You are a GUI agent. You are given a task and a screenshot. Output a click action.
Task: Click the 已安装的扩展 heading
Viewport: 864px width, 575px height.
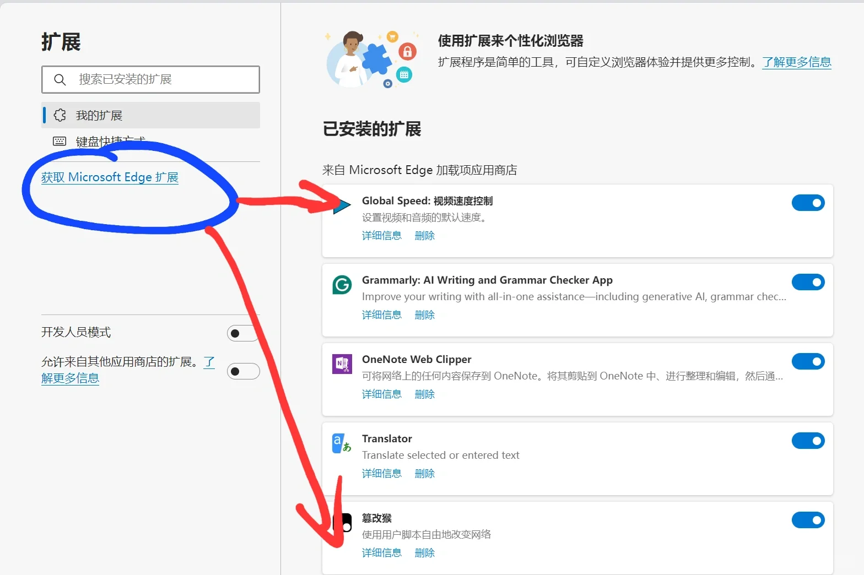tap(372, 129)
